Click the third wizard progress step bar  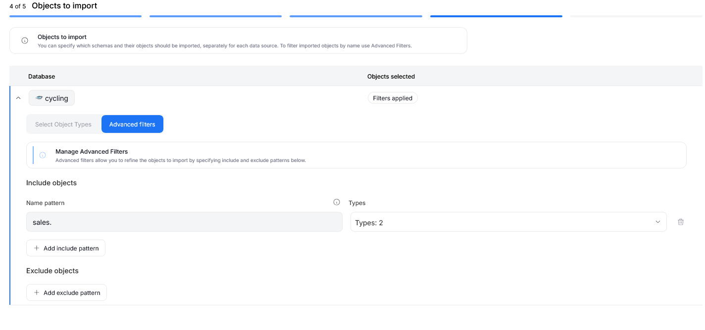356,16
